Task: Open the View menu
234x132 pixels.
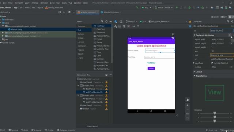Action: 10,3
